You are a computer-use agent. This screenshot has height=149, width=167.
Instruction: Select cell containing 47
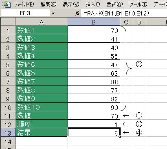(x=94, y=64)
